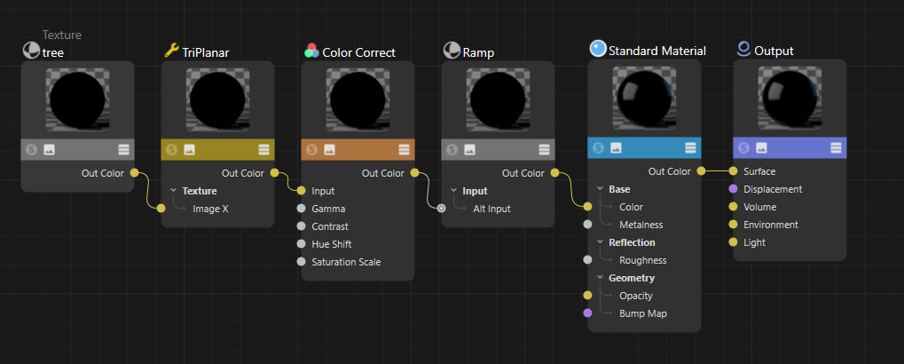Click the Ramp Out Color port

554,172
